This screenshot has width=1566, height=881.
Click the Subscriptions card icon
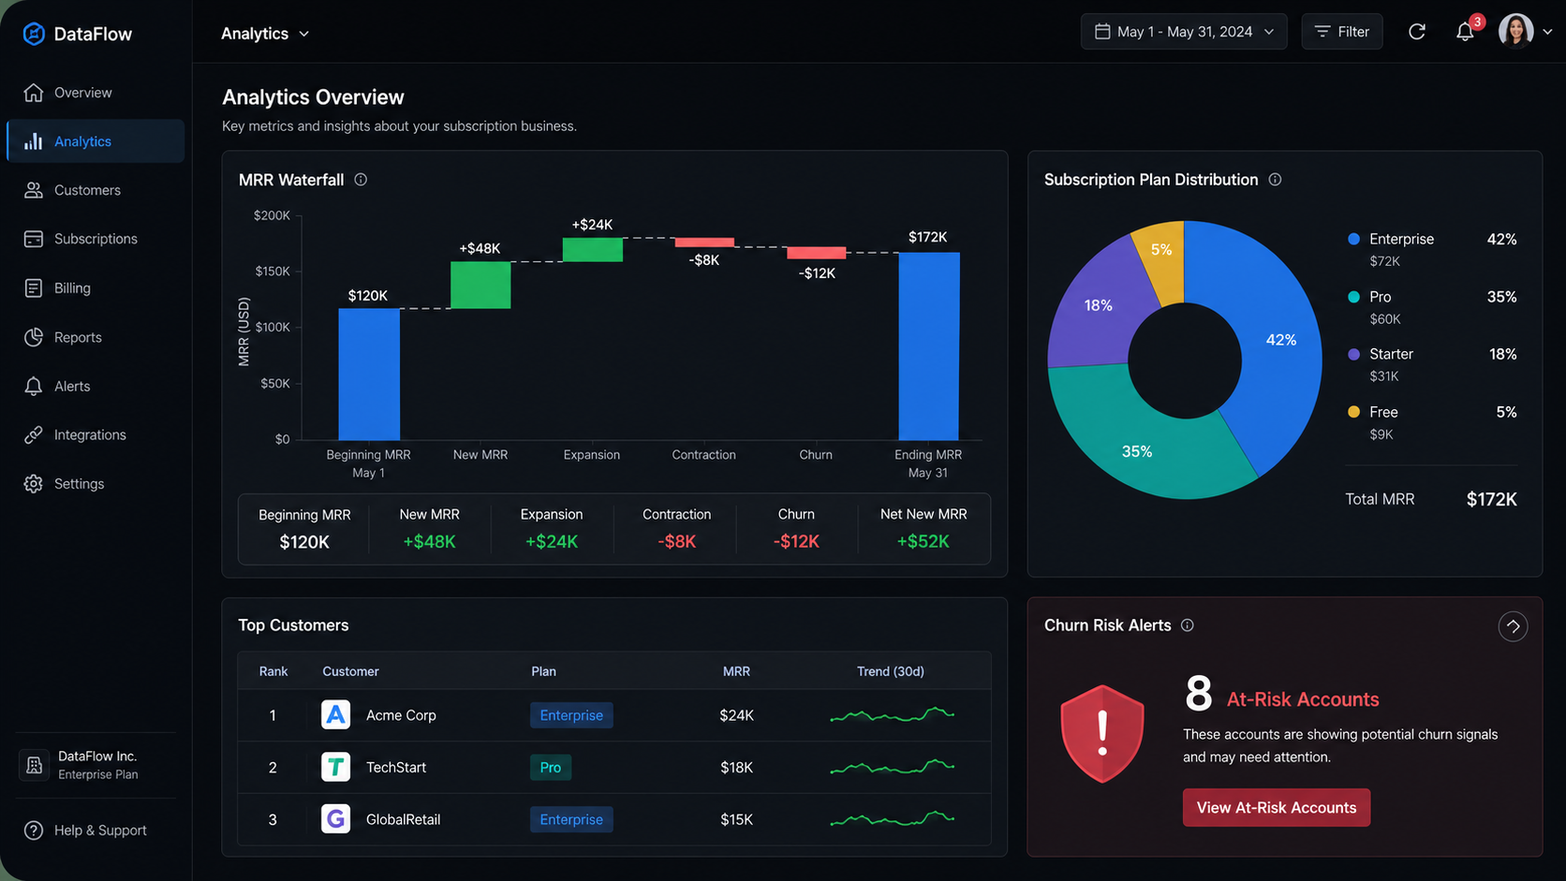34,239
